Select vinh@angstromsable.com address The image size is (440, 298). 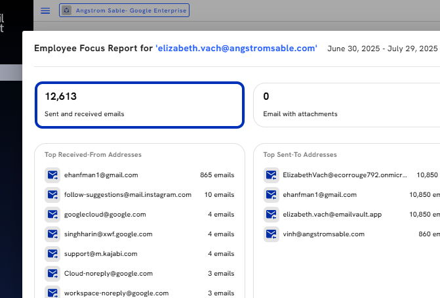323,234
